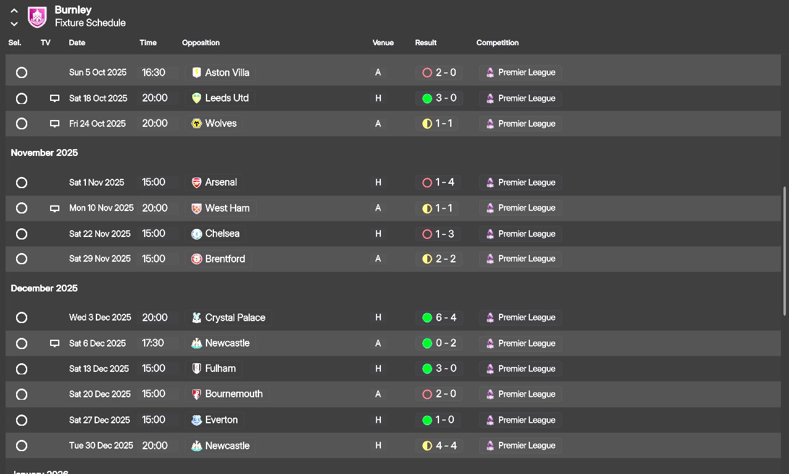Click the Burnley club crest icon
789x474 pixels.
38,17
